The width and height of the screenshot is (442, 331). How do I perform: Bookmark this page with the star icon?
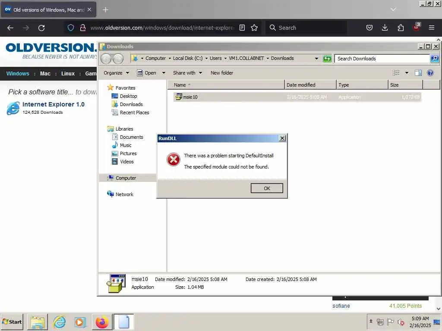click(254, 28)
